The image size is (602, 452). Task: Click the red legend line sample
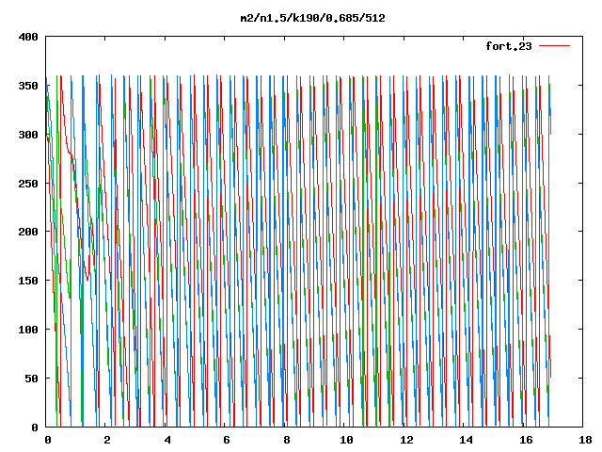554,46
